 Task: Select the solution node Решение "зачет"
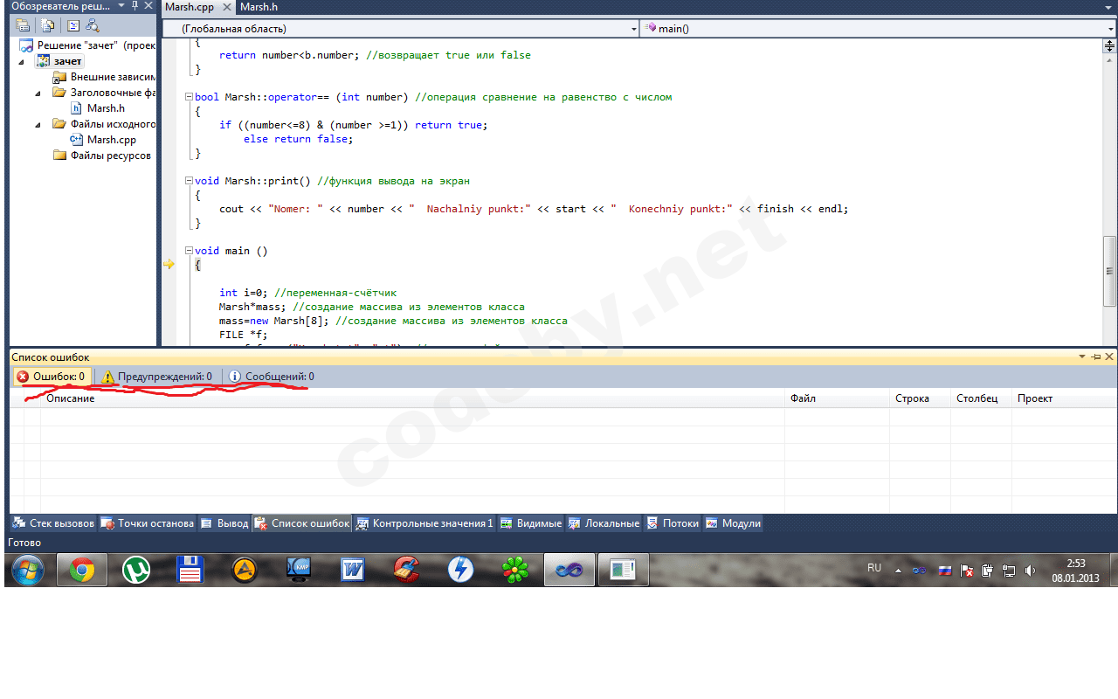(x=87, y=45)
